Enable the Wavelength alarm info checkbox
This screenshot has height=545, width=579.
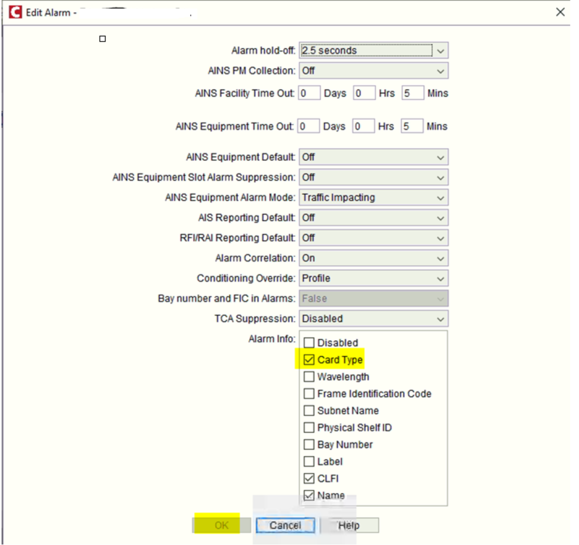[309, 376]
